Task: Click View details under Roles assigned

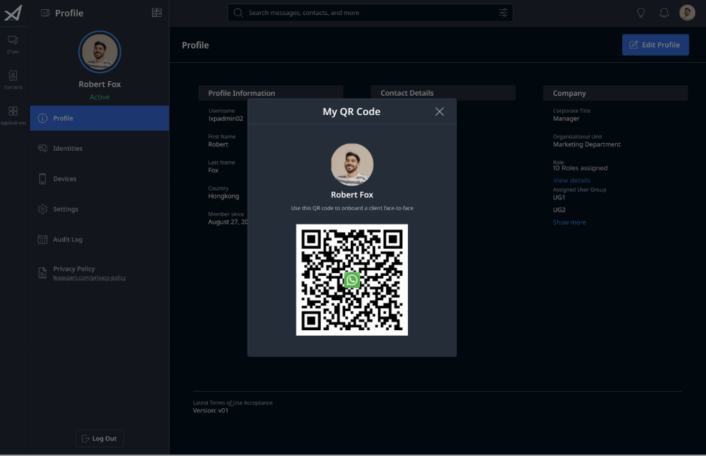Action: tap(571, 181)
